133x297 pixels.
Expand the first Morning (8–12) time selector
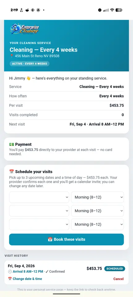pos(97,197)
